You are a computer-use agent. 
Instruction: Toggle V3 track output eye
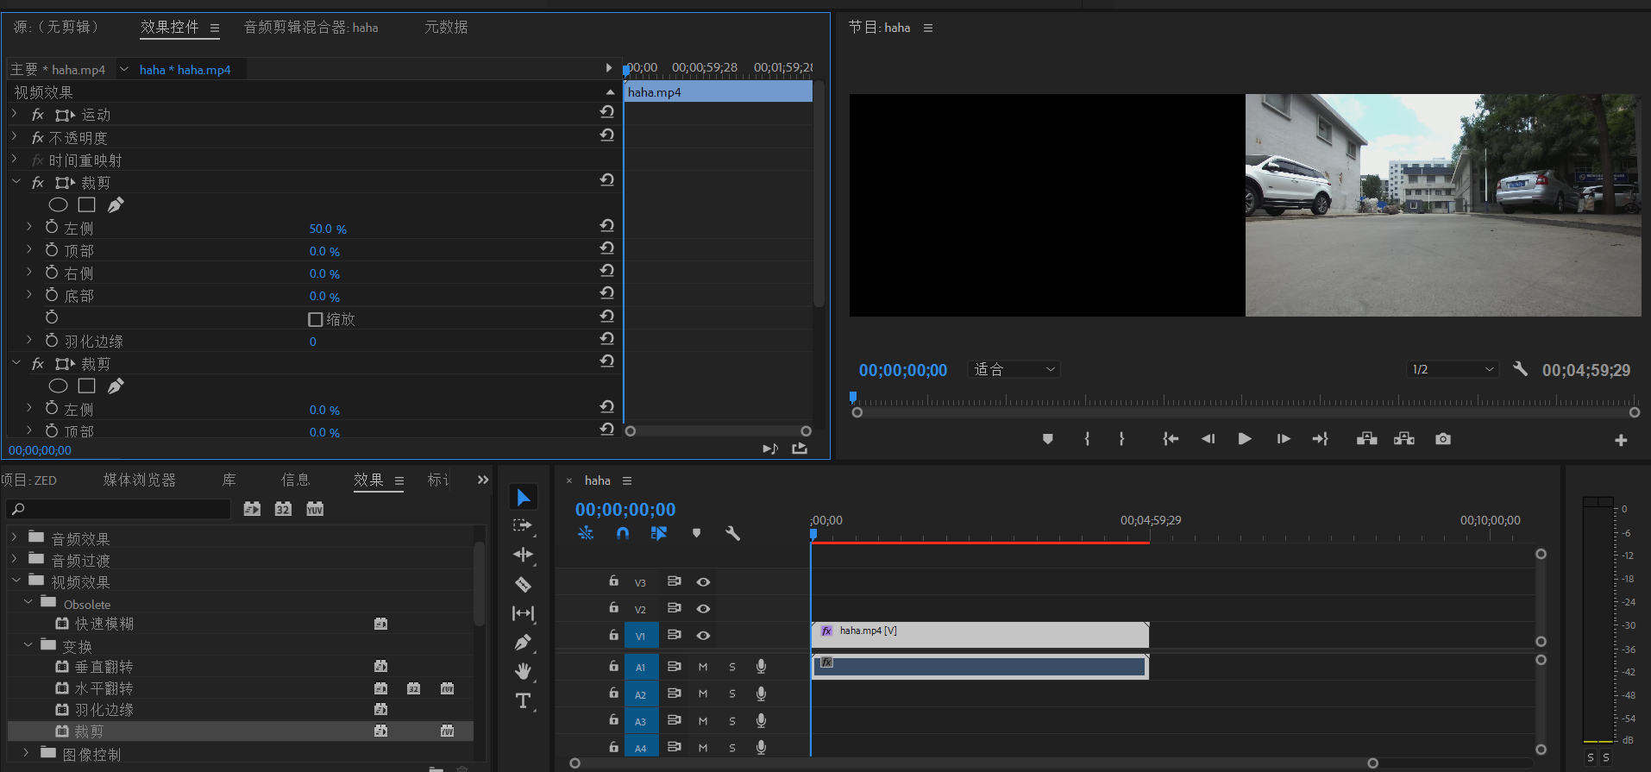703,582
